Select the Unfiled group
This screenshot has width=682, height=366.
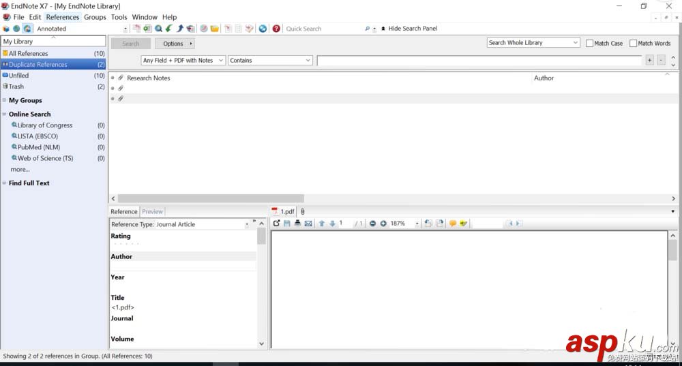[53, 75]
